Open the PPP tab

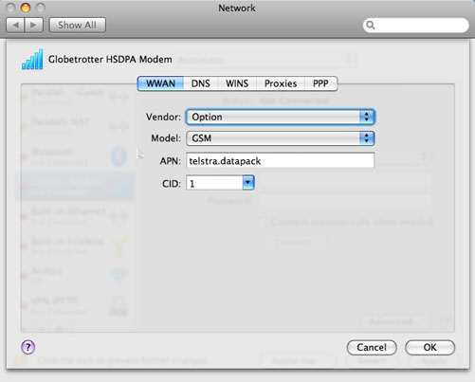(x=320, y=83)
